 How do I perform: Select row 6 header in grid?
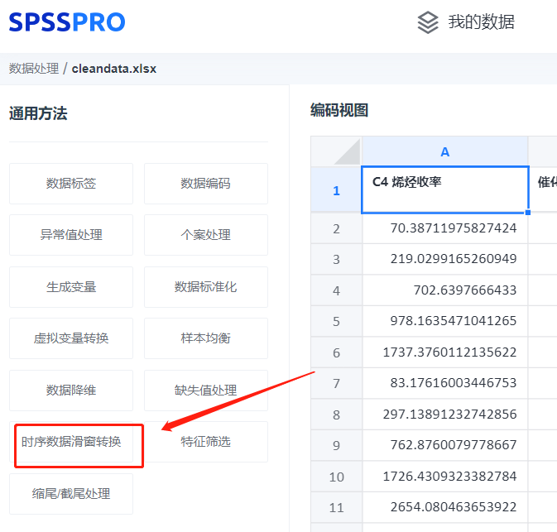tap(336, 352)
